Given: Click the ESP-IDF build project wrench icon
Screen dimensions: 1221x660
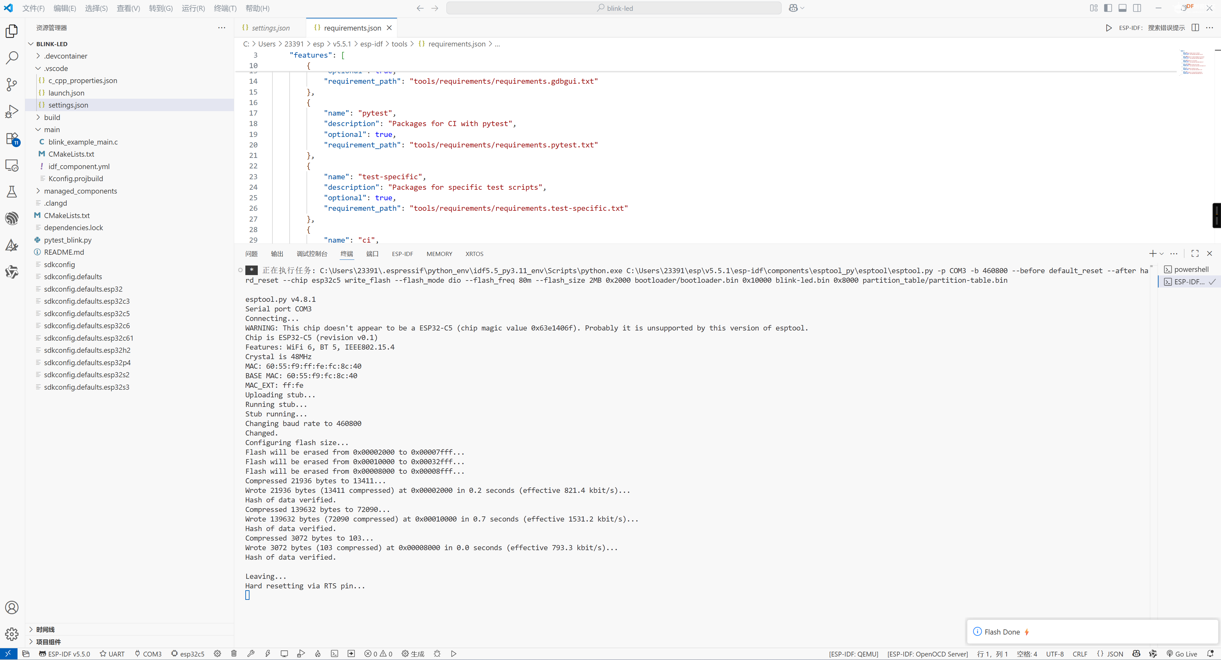Looking at the screenshot, I should pyautogui.click(x=251, y=653).
